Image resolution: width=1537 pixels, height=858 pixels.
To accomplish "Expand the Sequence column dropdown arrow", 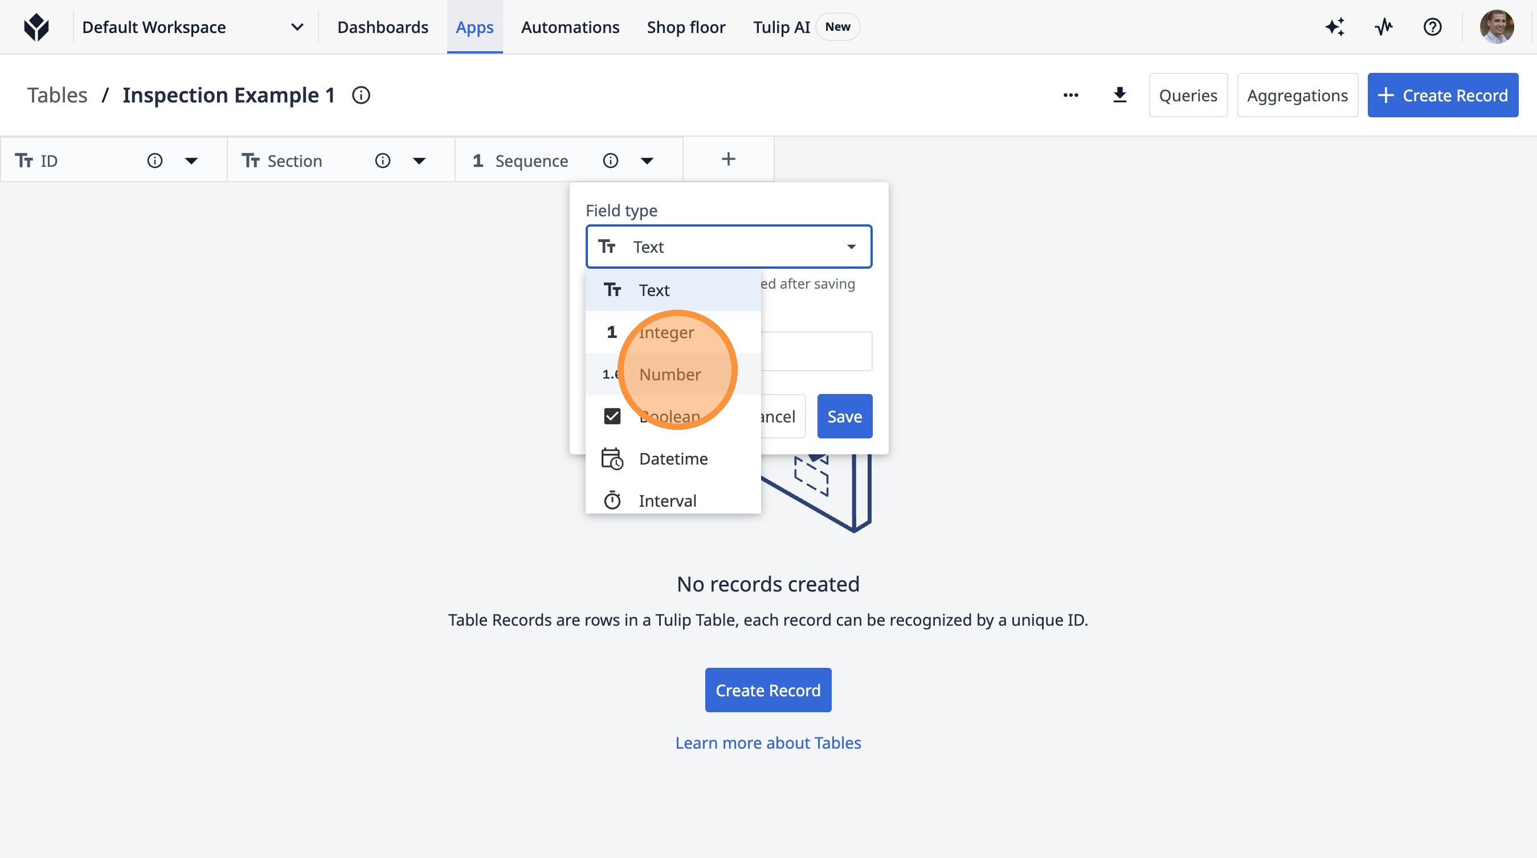I will point(647,161).
